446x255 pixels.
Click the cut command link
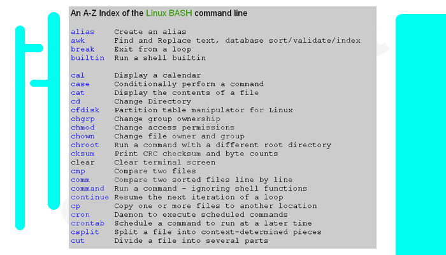coord(77,241)
